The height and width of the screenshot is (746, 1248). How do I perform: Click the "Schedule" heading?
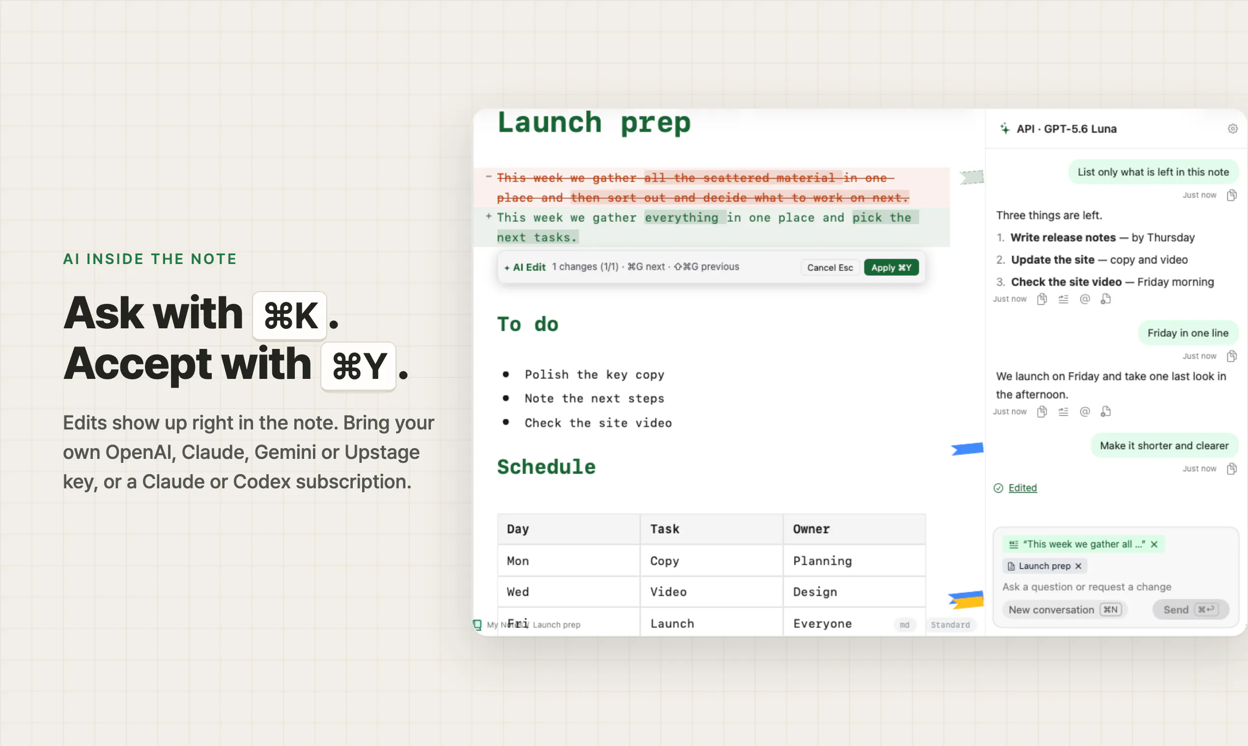pos(546,467)
